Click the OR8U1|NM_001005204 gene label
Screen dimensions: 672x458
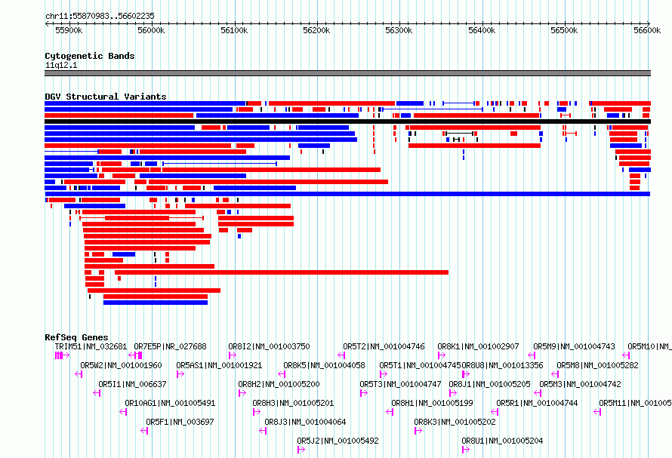502,441
